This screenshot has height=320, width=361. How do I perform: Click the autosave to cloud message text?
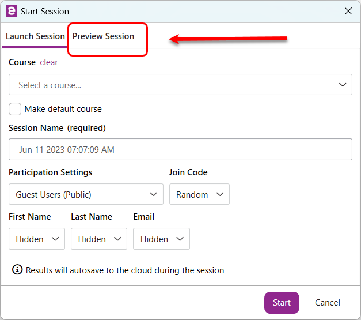pyautogui.click(x=125, y=270)
